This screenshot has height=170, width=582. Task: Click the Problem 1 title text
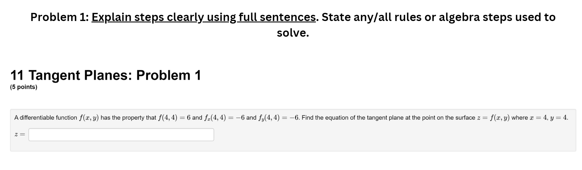tap(59, 17)
